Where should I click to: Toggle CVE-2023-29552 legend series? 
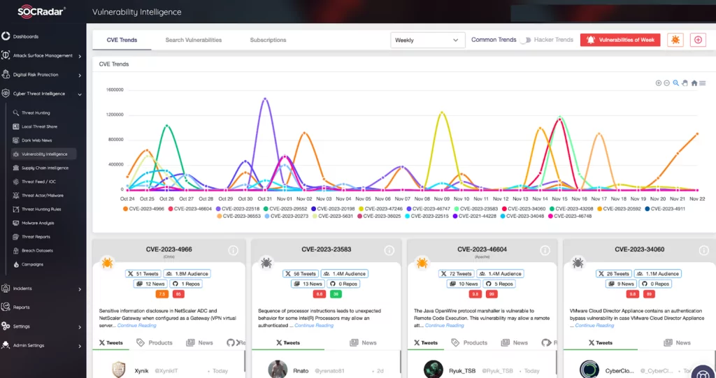coord(285,209)
